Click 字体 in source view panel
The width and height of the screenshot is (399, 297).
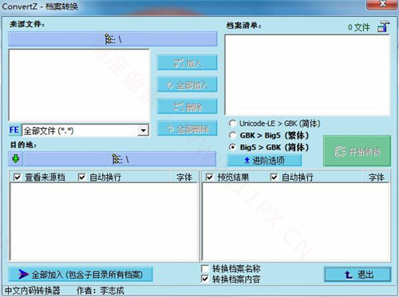[x=184, y=177]
